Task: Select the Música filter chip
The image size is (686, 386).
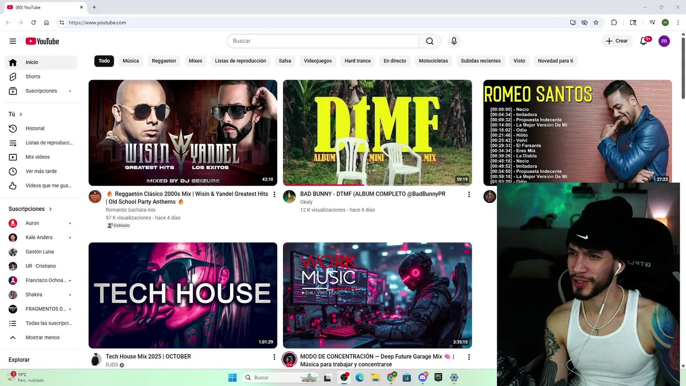Action: (x=131, y=61)
